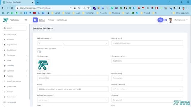Toggle Currency Icon Right Side switch
Screen dimensions: 191x107
[39, 52]
